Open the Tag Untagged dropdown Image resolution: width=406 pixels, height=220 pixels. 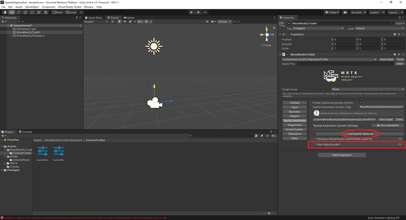click(318, 28)
